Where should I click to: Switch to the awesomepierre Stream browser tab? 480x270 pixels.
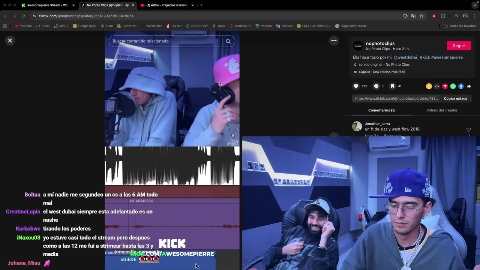(x=48, y=5)
